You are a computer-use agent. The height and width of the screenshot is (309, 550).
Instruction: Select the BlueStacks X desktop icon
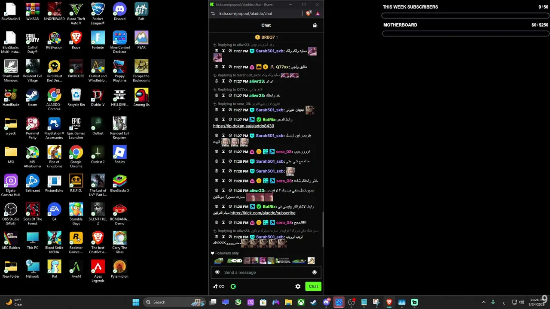(119, 184)
